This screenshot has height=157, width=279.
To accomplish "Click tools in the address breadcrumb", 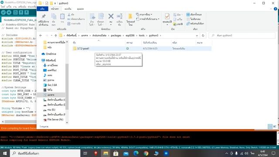I will point(142,36).
